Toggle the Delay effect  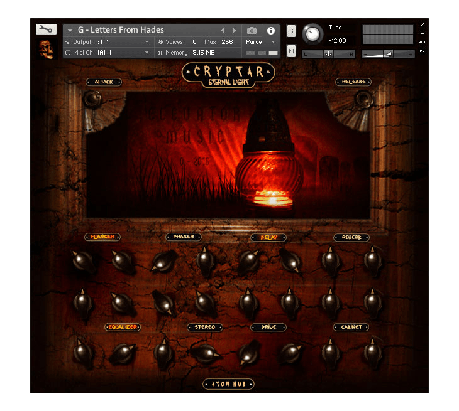point(268,237)
